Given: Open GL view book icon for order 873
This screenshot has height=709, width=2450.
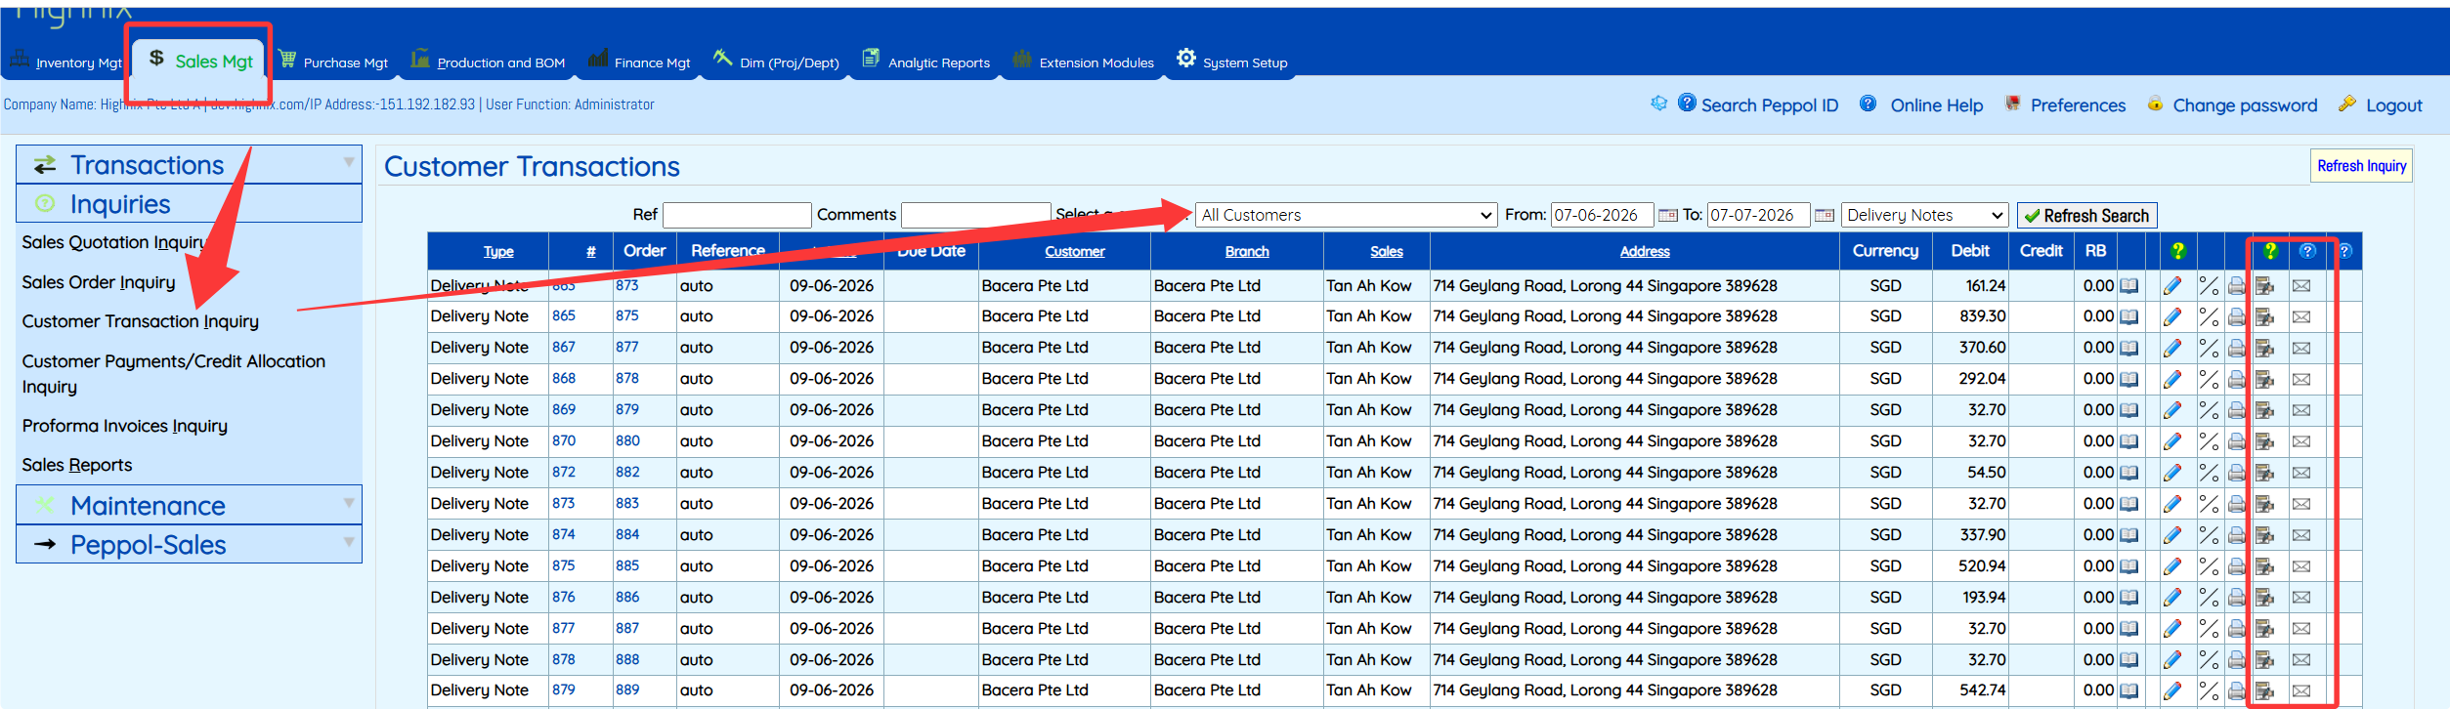Looking at the screenshot, I should 2128,286.
